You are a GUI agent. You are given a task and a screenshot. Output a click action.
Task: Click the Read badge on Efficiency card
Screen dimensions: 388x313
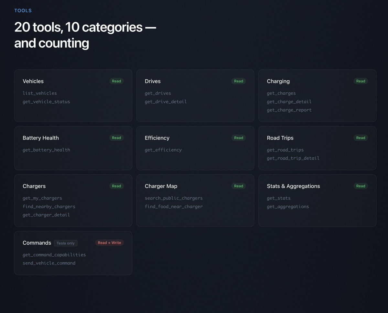click(x=239, y=138)
